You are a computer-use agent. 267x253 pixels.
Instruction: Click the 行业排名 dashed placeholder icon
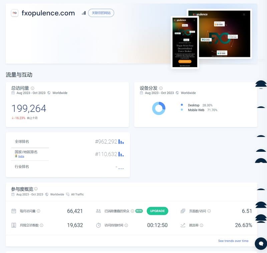click(121, 168)
